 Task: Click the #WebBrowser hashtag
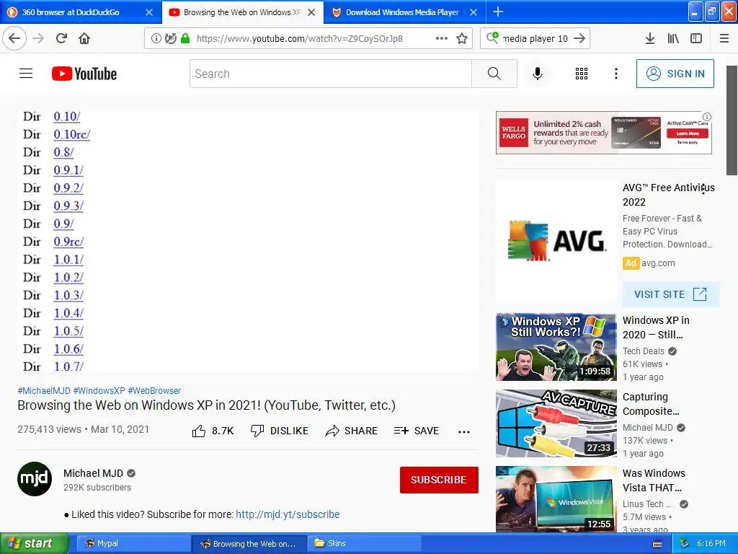point(154,390)
